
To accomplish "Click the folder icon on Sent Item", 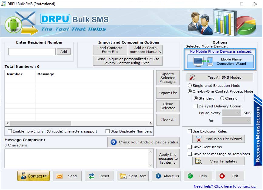I will [x=123, y=176].
